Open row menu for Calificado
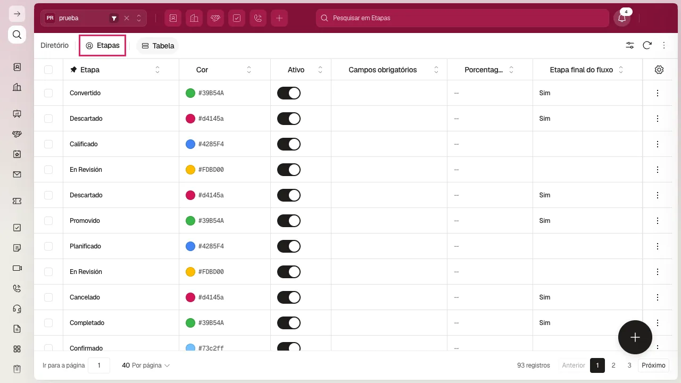 tap(658, 144)
